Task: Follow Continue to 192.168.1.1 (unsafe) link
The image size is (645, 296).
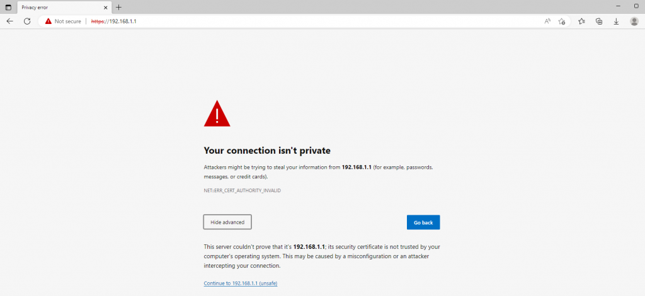Action: (x=241, y=283)
